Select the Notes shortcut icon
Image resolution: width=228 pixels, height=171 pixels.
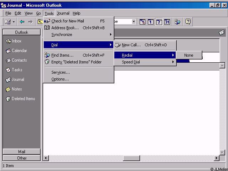point(9,89)
